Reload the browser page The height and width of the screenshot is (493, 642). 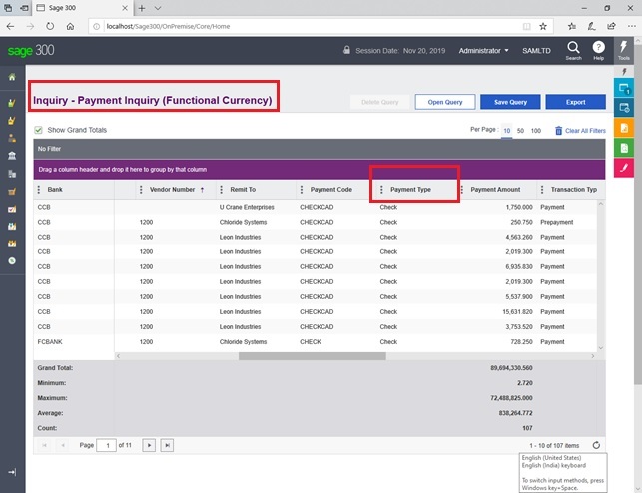(x=50, y=26)
